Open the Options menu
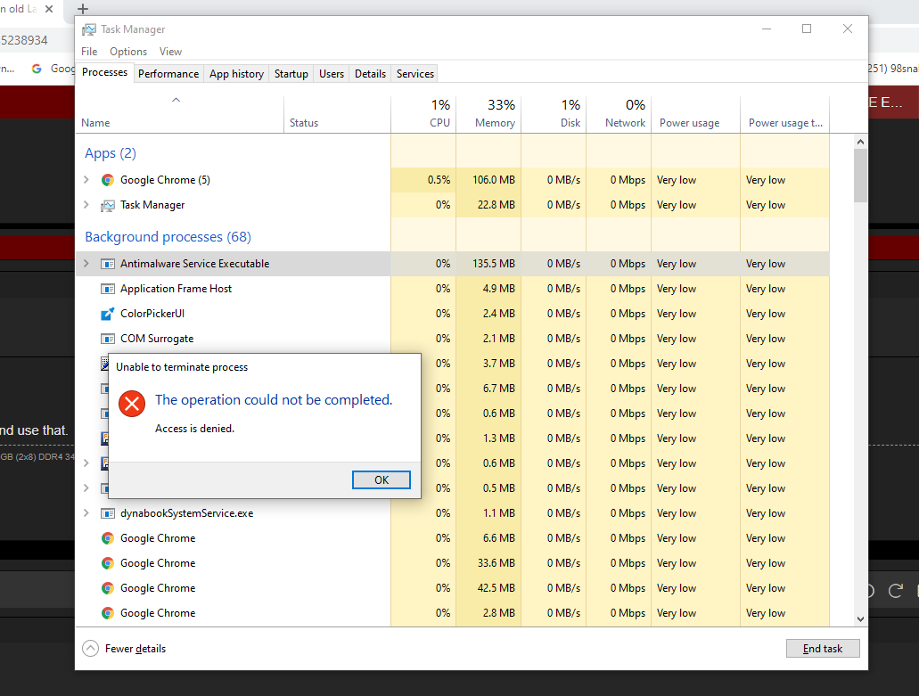 click(x=128, y=52)
